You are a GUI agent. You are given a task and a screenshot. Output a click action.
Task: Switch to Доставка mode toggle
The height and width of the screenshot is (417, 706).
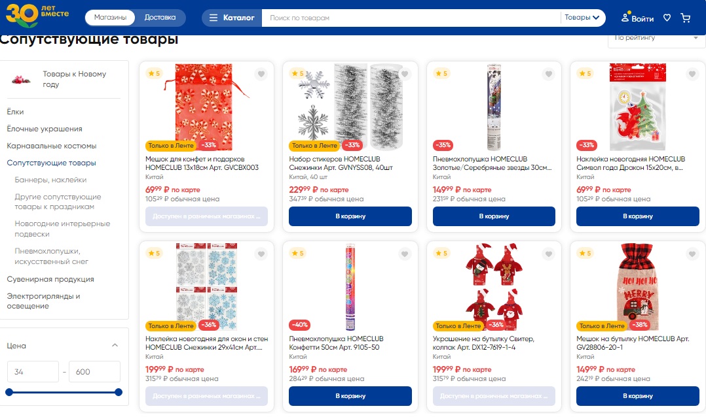160,18
